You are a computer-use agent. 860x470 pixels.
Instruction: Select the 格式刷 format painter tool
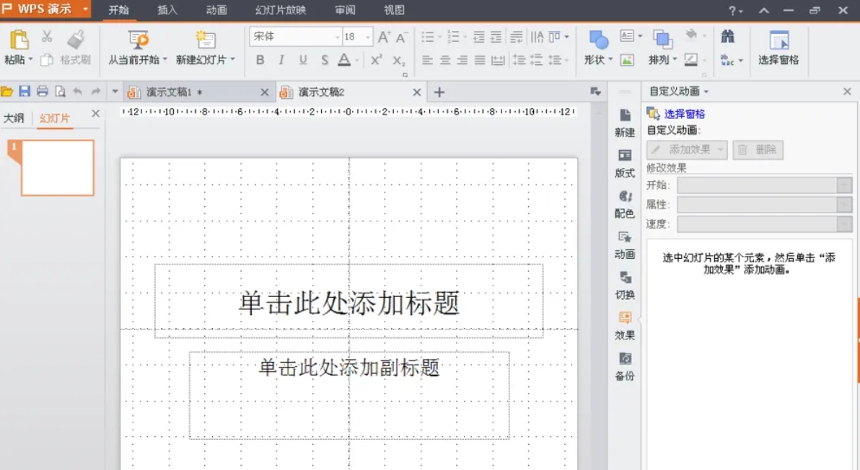tap(75, 60)
